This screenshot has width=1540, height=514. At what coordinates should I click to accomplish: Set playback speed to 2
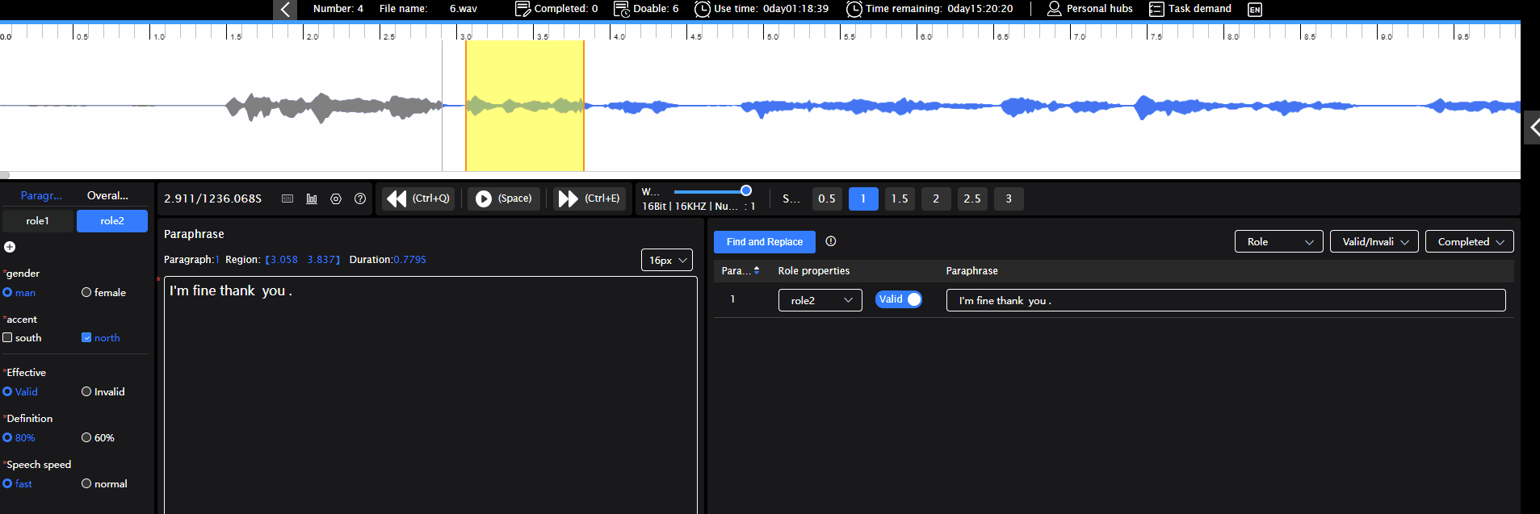(x=936, y=198)
